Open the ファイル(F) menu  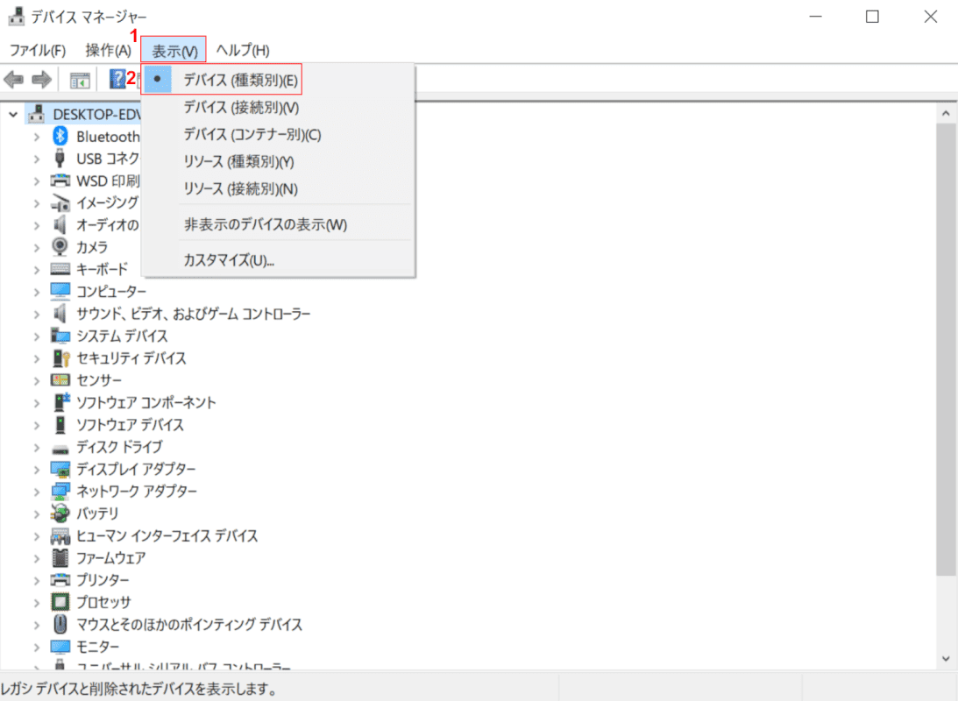[x=38, y=50]
